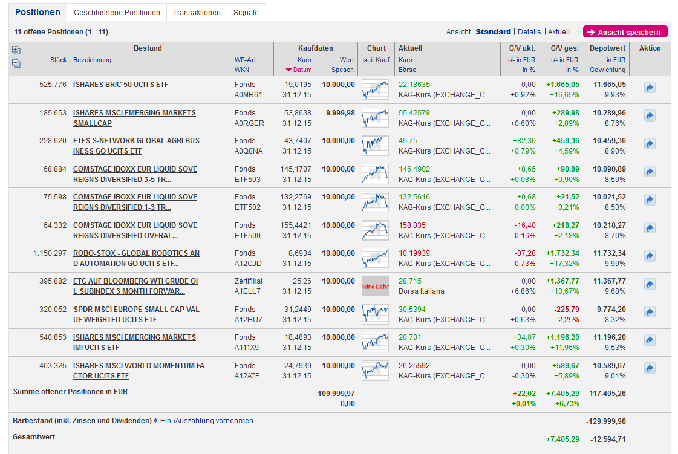
Task: Click action icon for ROBO-STOX Global Robotics row
Action: click(x=650, y=257)
